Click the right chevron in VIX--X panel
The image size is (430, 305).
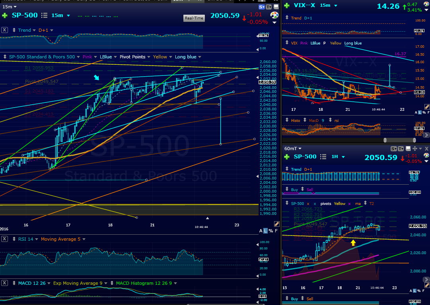coord(426,135)
